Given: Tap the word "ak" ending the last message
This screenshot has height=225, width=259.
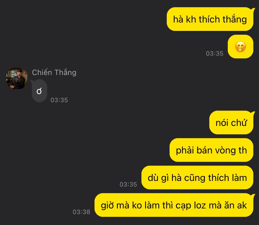Looking at the screenshot, I should [242, 205].
